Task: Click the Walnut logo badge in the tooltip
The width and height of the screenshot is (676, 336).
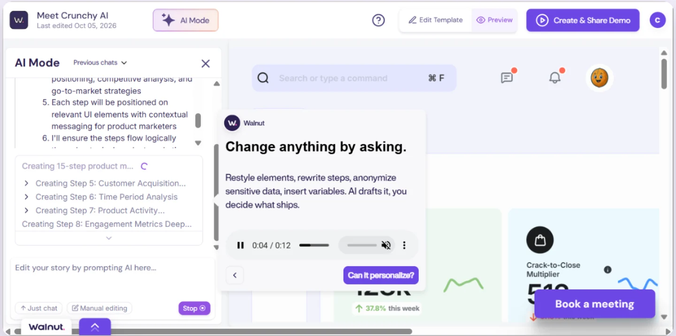Action: coord(232,123)
